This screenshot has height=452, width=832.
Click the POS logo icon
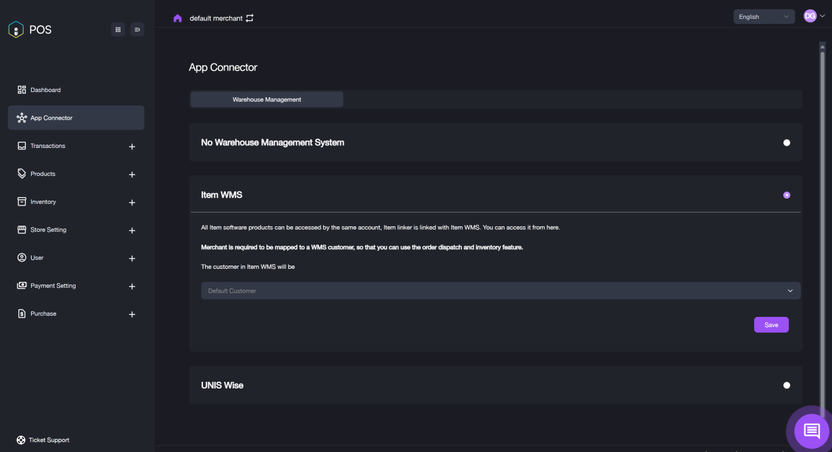tap(16, 30)
